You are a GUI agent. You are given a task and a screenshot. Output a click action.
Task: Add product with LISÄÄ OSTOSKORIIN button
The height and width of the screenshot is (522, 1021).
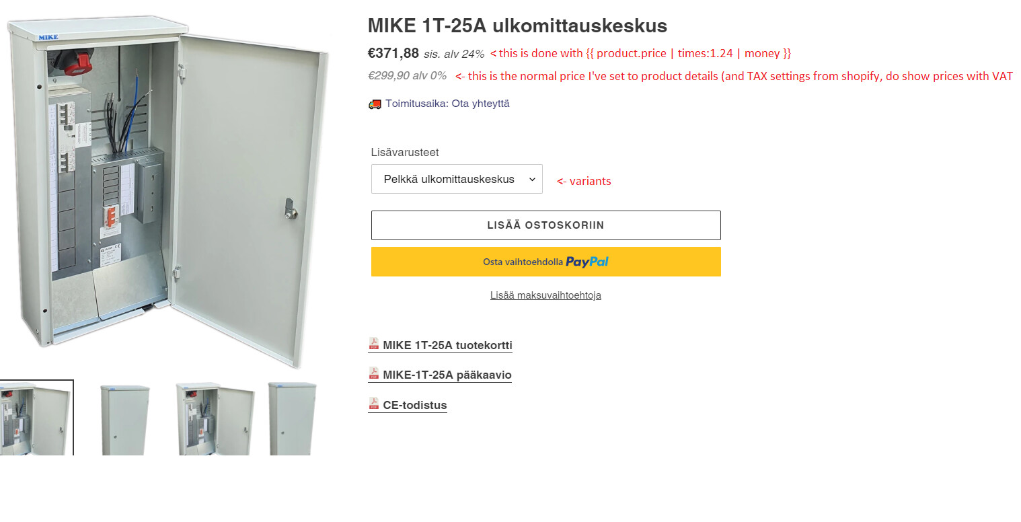pos(545,225)
